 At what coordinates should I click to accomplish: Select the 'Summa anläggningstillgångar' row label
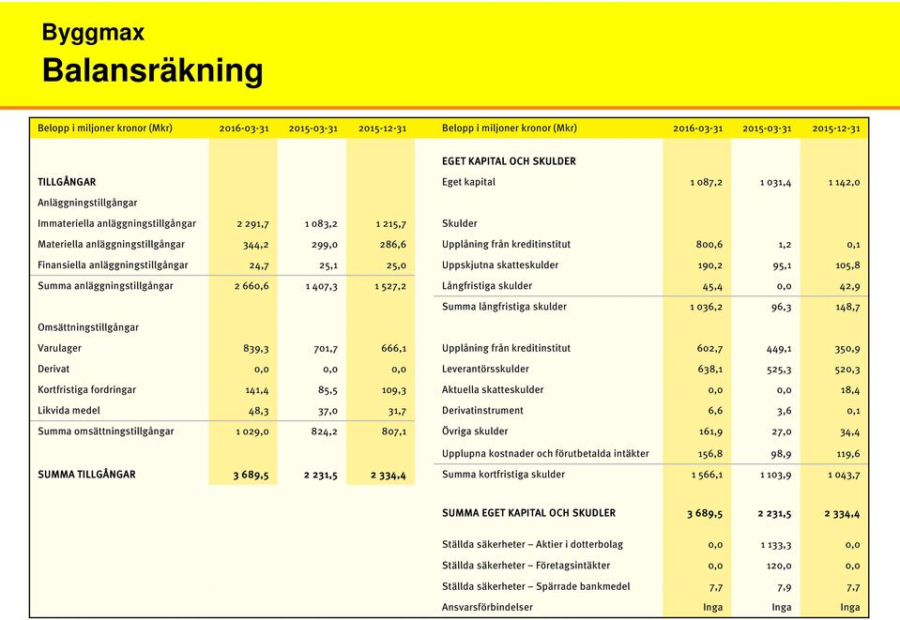pyautogui.click(x=105, y=286)
